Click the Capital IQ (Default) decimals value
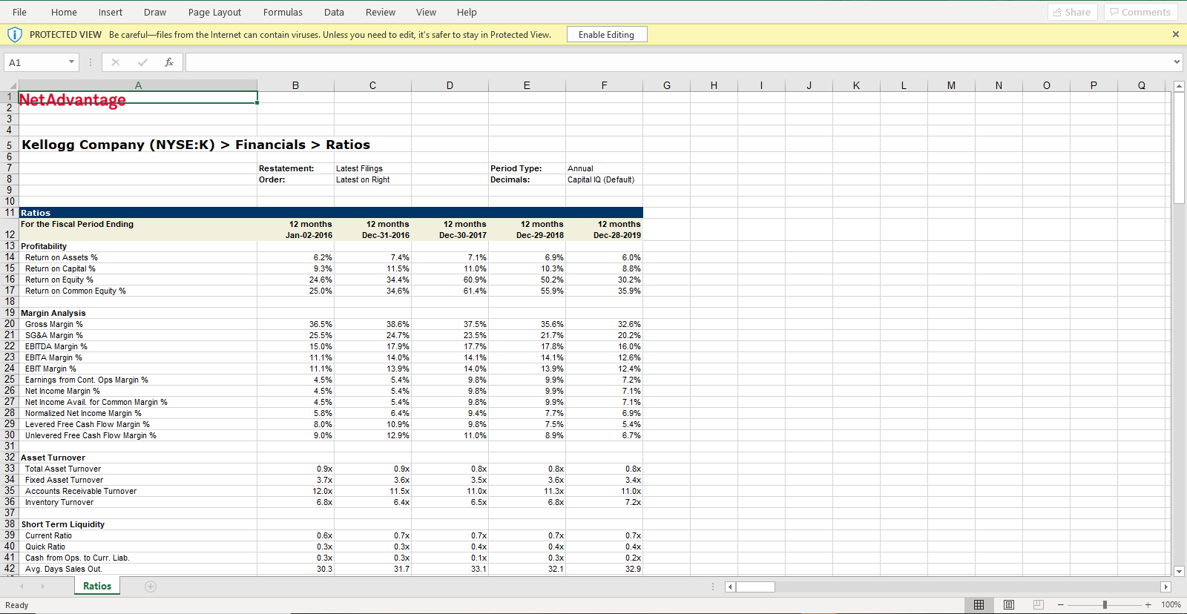 coord(601,179)
